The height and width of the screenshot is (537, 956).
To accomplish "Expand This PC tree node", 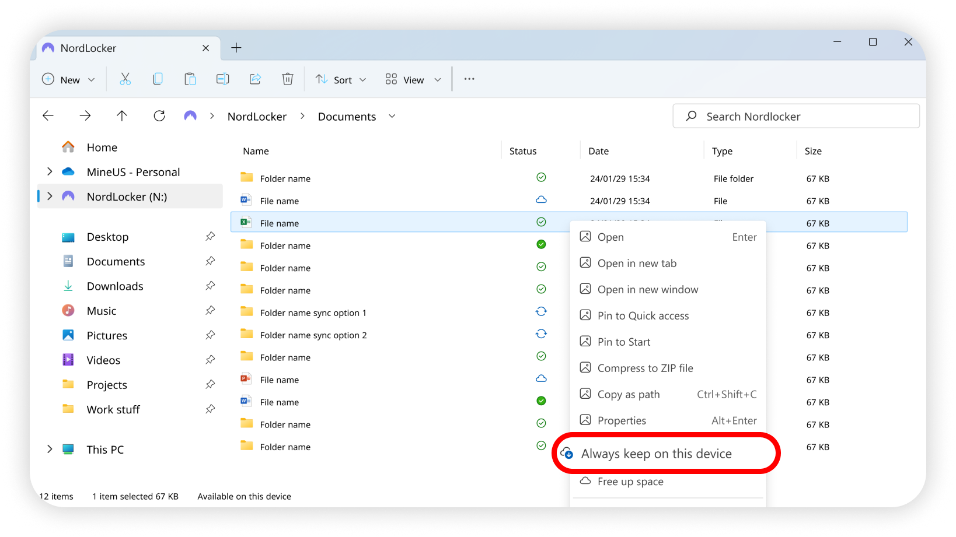I will coord(50,449).
